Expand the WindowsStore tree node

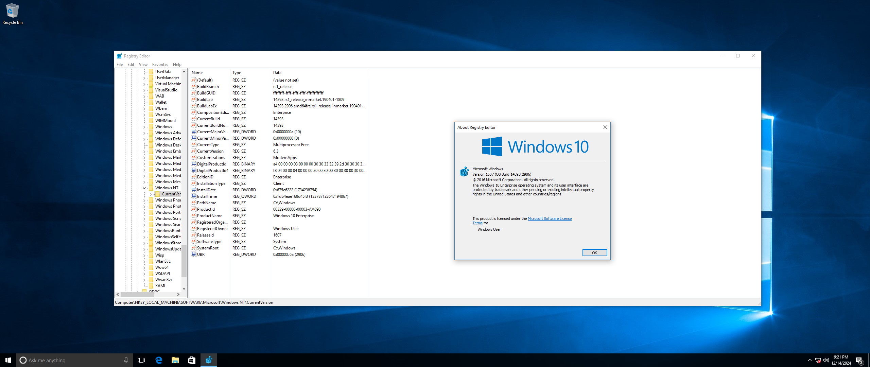tap(144, 243)
